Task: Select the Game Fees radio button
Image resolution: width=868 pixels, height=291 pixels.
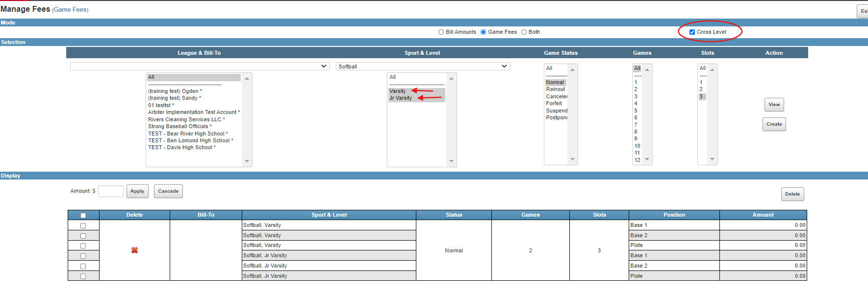Action: point(483,32)
